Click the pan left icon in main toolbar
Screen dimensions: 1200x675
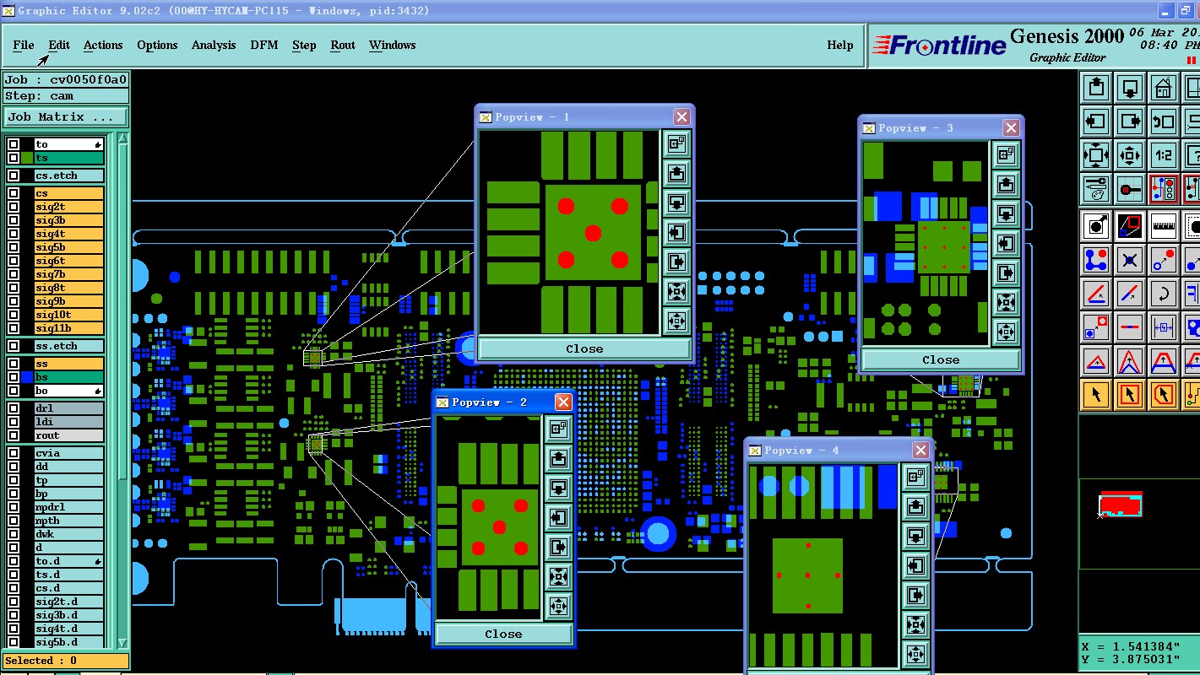(x=1096, y=121)
